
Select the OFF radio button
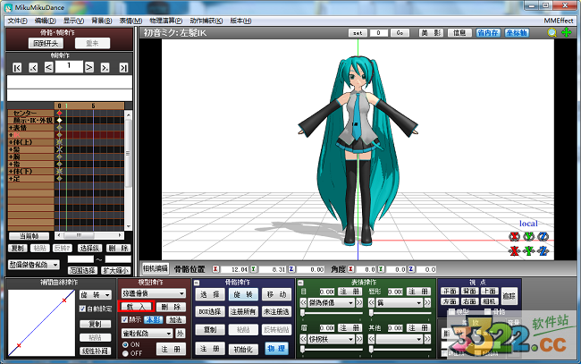[x=125, y=352]
